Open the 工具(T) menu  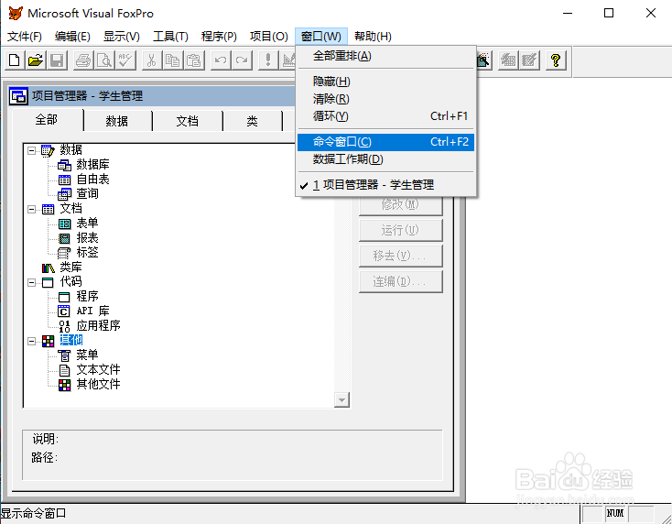coord(170,37)
